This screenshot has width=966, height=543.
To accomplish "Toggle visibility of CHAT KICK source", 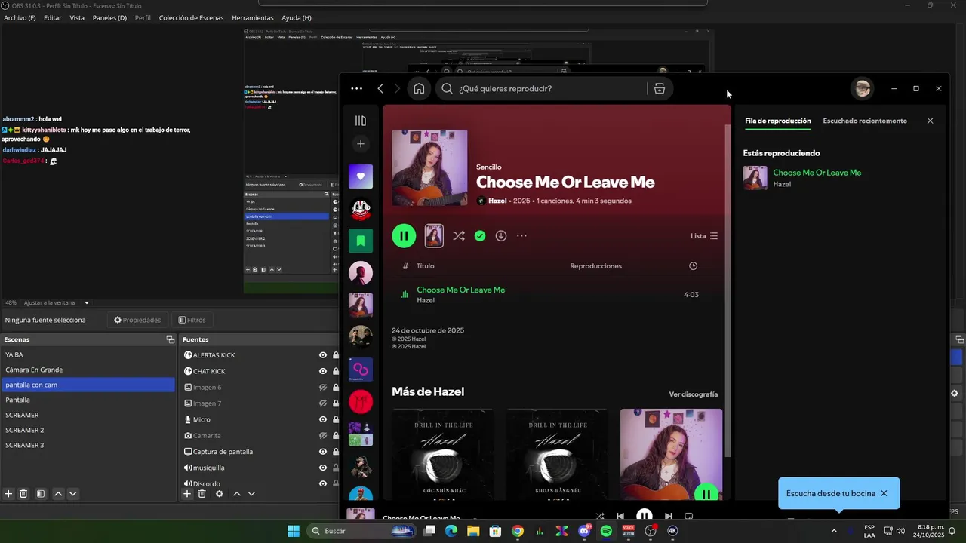I will coord(323,371).
